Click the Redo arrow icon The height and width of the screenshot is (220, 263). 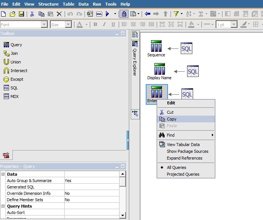[x=79, y=14]
